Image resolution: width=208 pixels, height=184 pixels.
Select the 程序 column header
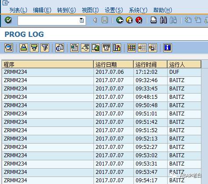[48, 64]
